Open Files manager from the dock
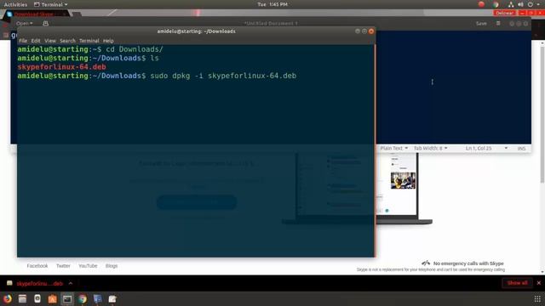 22,298
